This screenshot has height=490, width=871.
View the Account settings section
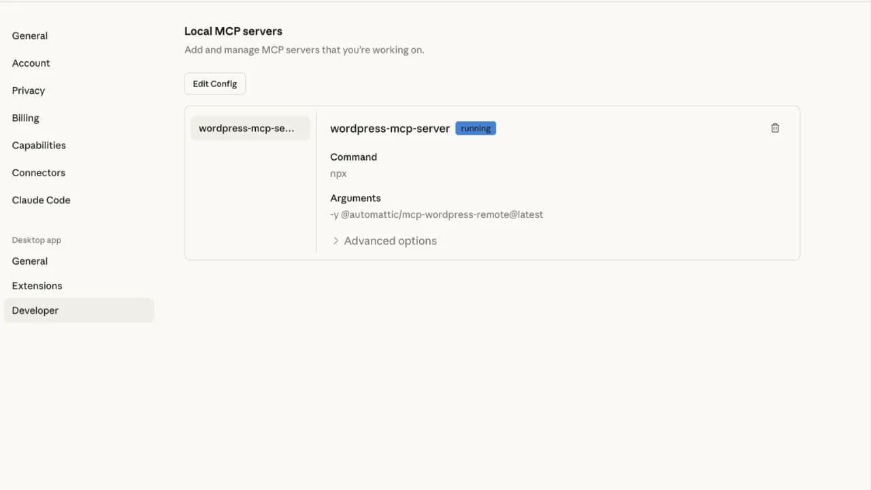[x=31, y=63]
